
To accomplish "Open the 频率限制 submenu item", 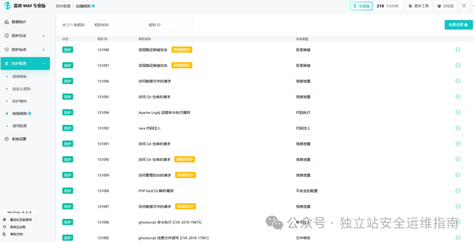I will [19, 77].
